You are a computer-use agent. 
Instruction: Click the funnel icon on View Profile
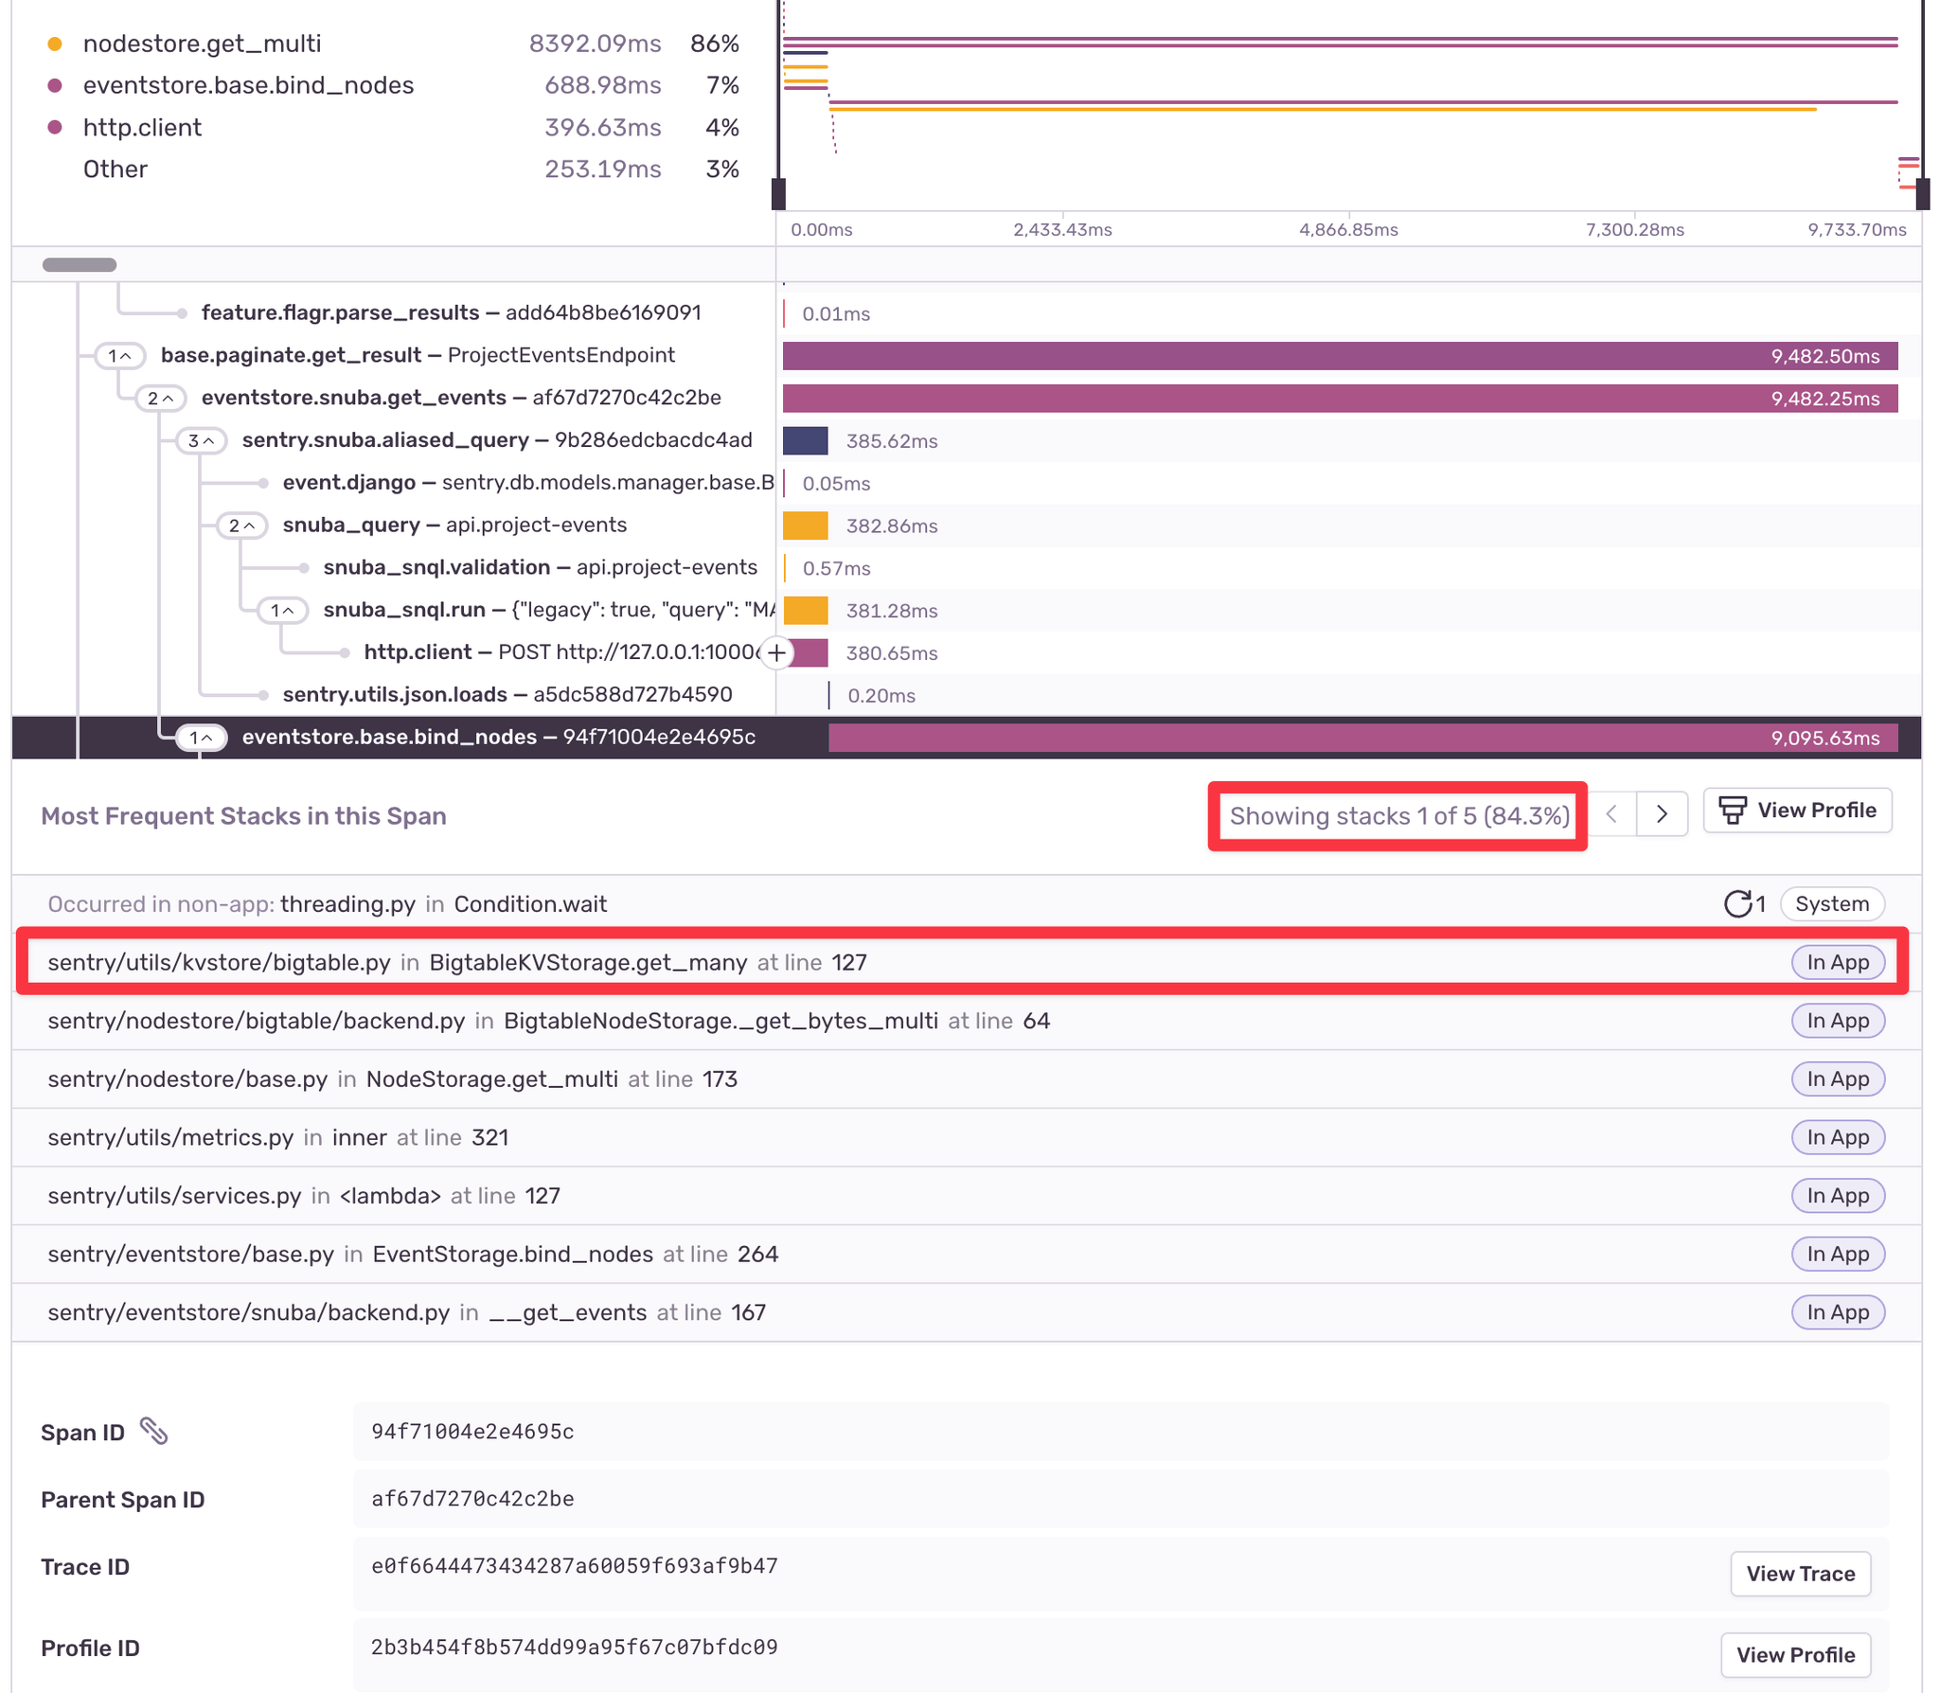click(x=1732, y=811)
